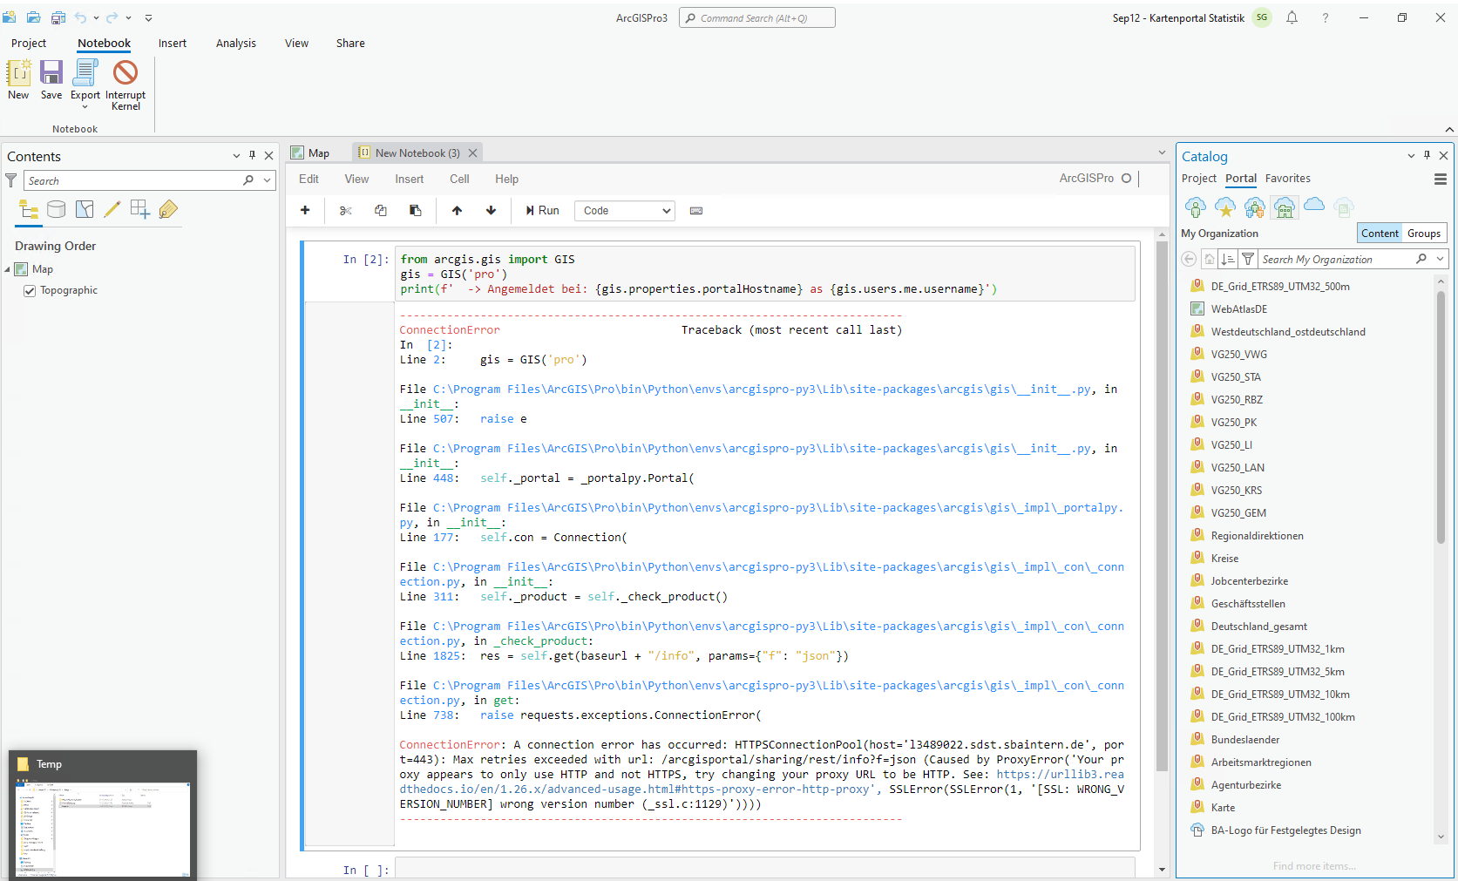1458x881 pixels.
Task: Copy the selected cell using the copy icon
Action: (380, 210)
